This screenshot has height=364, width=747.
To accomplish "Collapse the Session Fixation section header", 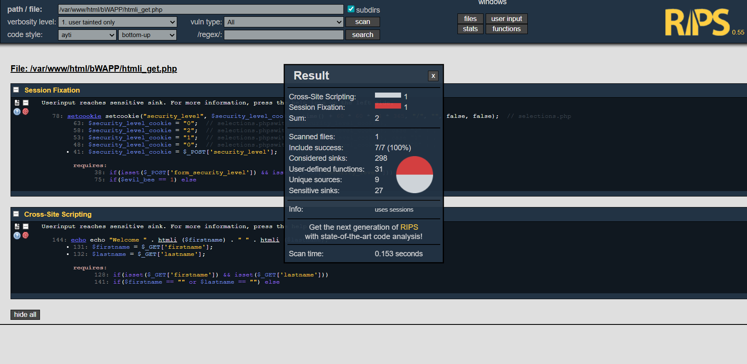I will 16,90.
